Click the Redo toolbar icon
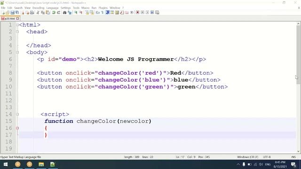This screenshot has width=301, height=169. coord(58,13)
